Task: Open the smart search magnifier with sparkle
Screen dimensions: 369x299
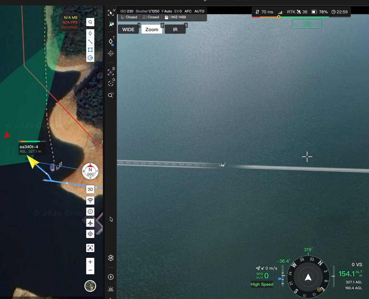Action: click(x=111, y=95)
